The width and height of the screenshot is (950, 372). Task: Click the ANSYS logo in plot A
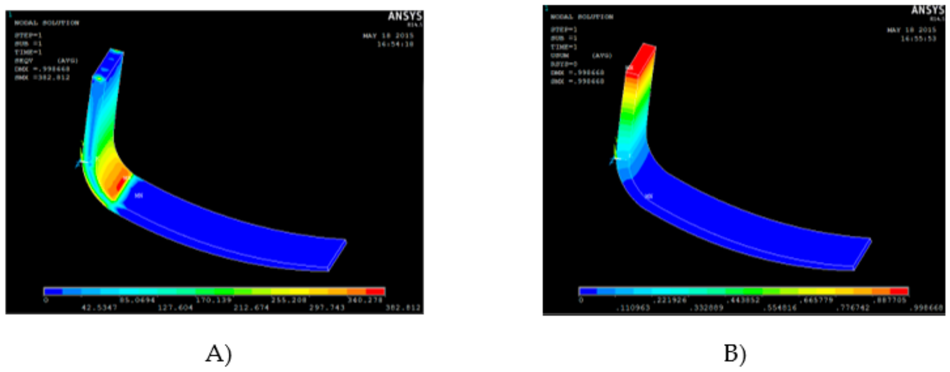pyautogui.click(x=405, y=17)
